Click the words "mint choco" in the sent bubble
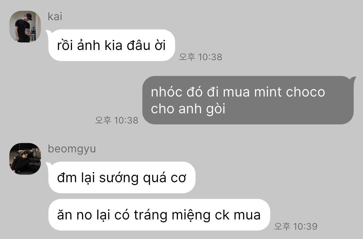This screenshot has width=363, height=239. (x=289, y=92)
